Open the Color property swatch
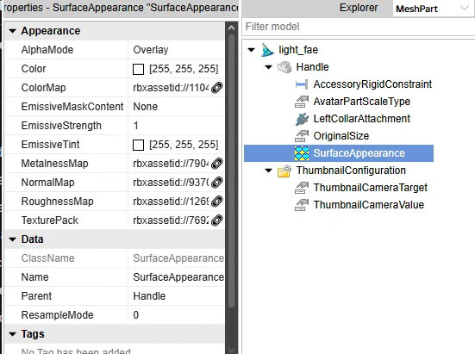Viewport: 475px width, 354px height. click(138, 69)
